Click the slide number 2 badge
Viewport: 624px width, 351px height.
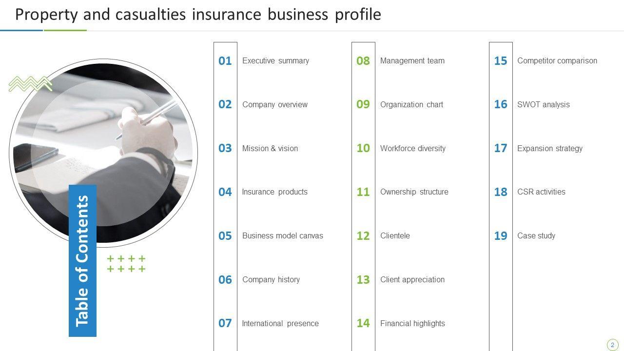612,345
